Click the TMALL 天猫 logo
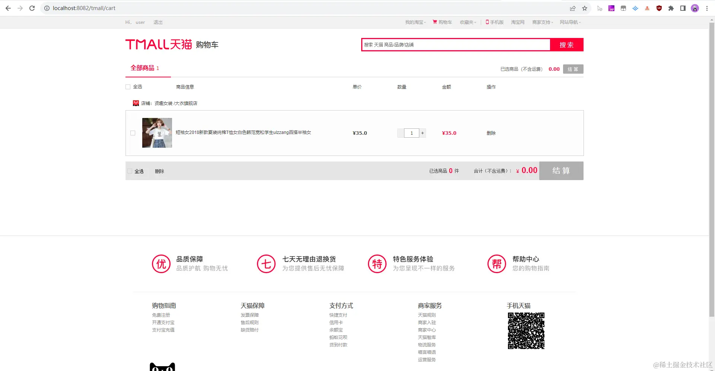The image size is (715, 371). [159, 44]
